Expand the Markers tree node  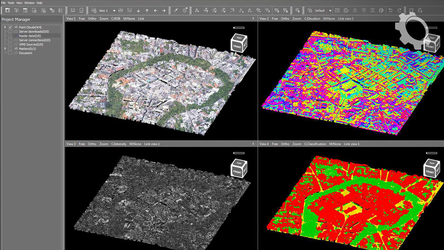(x=5, y=49)
